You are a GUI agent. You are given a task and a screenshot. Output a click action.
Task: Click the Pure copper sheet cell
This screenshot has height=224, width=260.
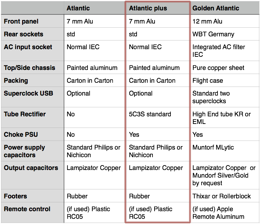pos(219,68)
